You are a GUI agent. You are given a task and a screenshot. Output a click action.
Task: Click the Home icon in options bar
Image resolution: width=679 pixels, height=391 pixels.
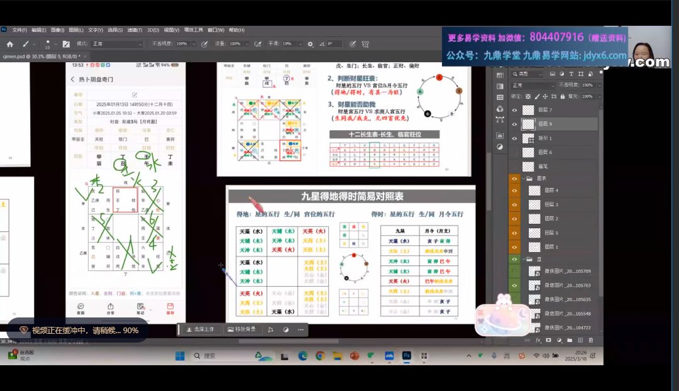point(9,44)
